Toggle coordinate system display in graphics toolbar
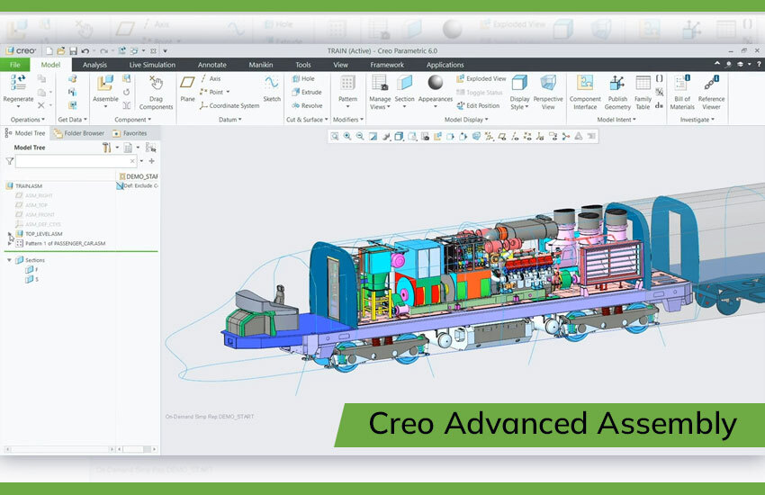The width and height of the screenshot is (765, 495). coord(540,137)
